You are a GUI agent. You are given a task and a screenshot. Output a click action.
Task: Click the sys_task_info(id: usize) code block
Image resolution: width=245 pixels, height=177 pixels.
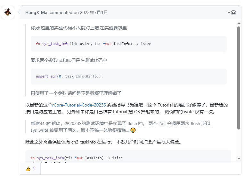(128, 44)
